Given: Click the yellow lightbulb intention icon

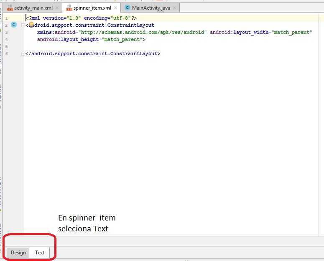Looking at the screenshot, I should pyautogui.click(x=31, y=25).
